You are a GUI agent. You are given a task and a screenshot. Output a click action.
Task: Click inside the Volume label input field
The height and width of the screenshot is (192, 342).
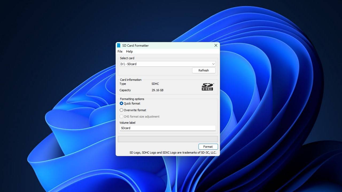[x=168, y=128]
